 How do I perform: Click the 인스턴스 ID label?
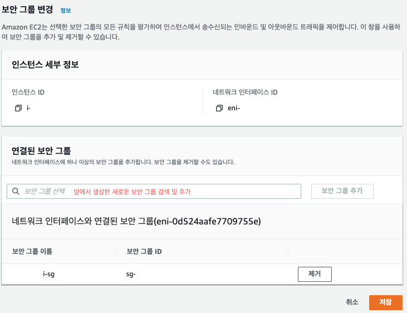pos(28,92)
